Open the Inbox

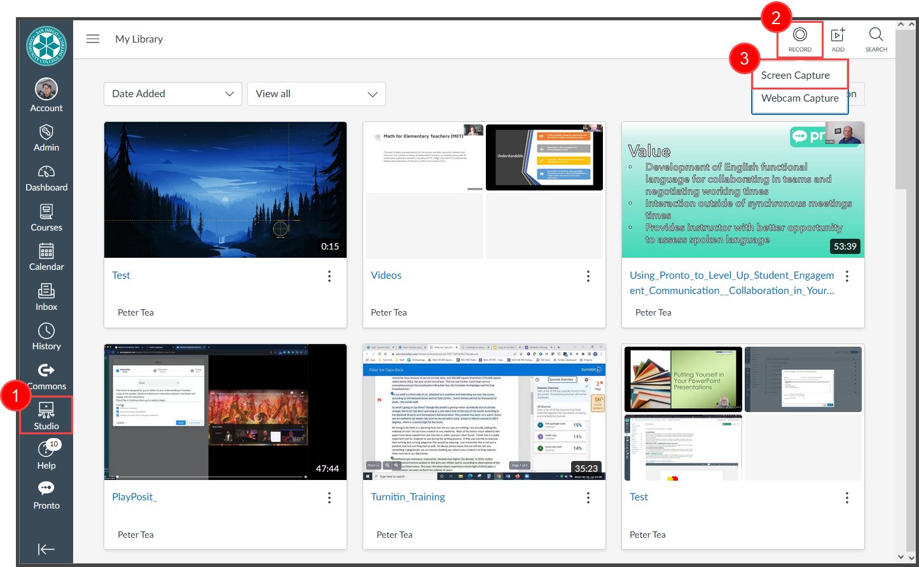tap(46, 297)
